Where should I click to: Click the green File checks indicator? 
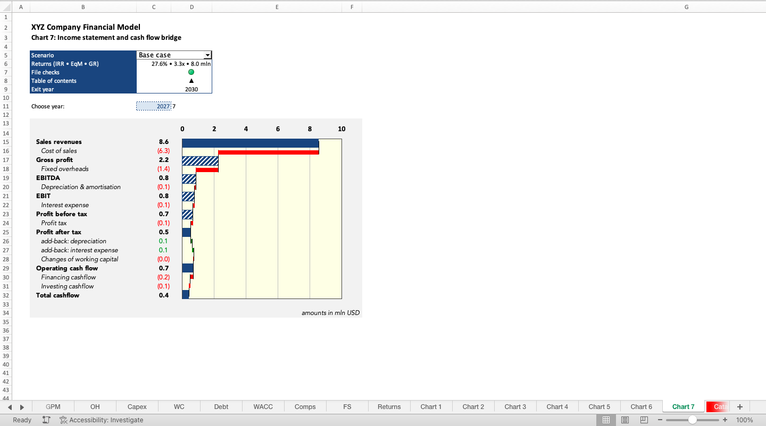[191, 72]
